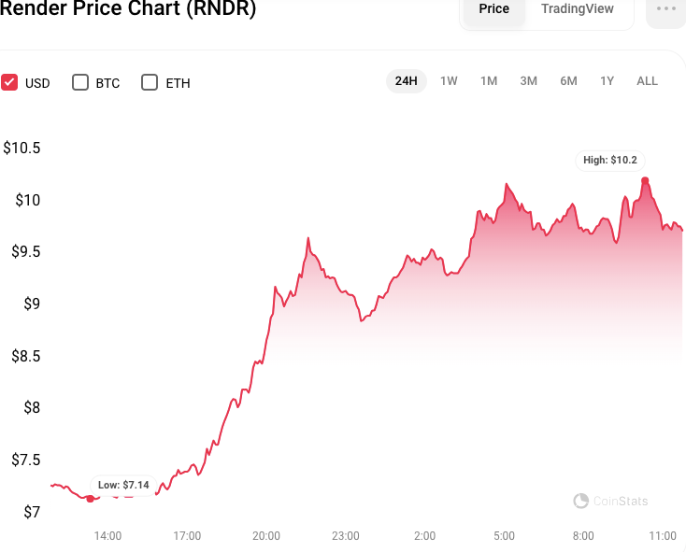686x552 pixels.
Task: Enable the BTC currency checkbox
Action: pyautogui.click(x=80, y=82)
